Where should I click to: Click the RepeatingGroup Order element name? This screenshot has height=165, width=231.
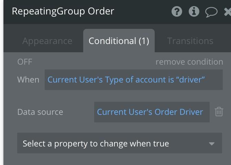coord(63,11)
